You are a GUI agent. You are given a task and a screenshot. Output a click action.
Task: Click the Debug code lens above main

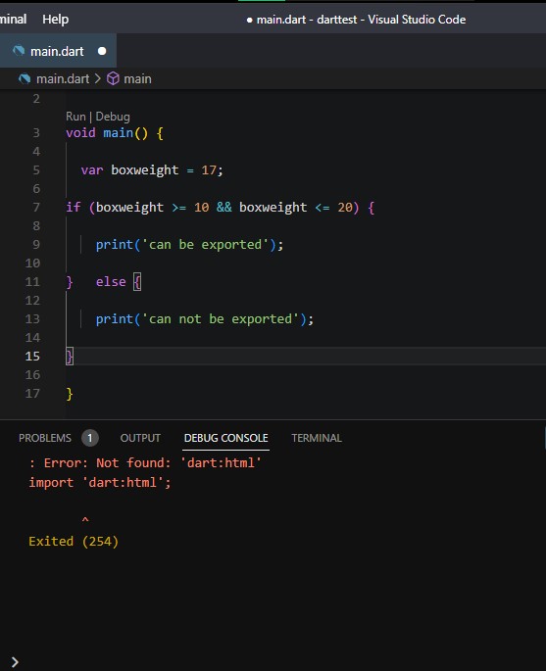click(113, 117)
